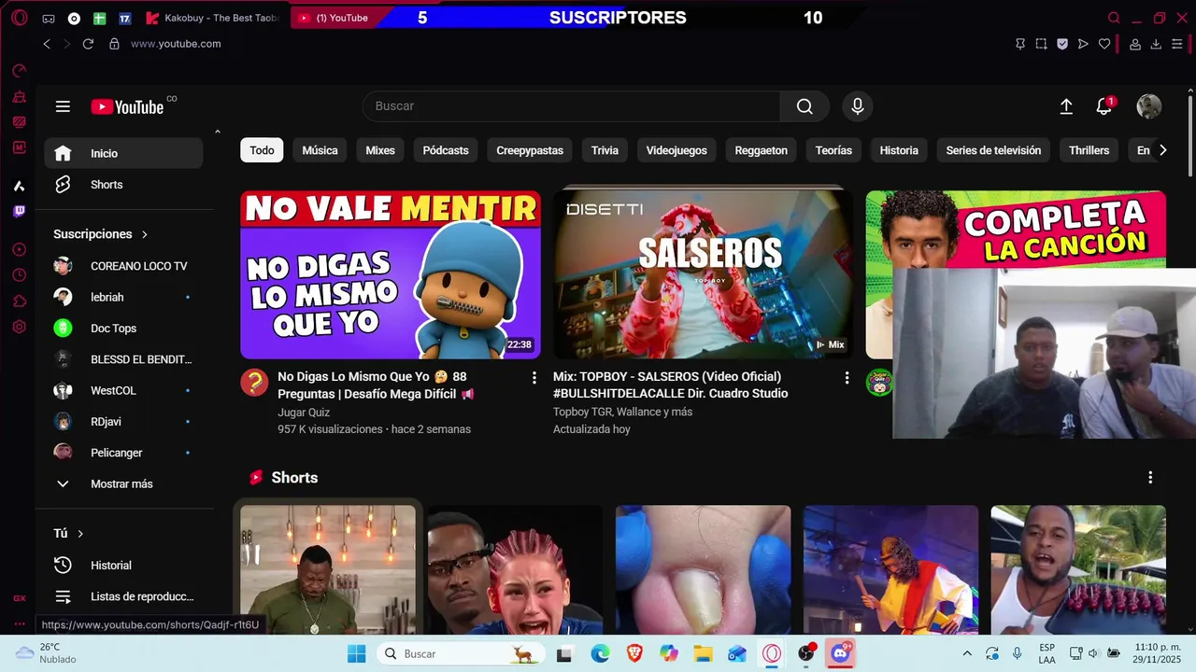Screen dimensions: 1196x672
Task: Expand Mostrar más subscriptions list
Action: [123, 483]
